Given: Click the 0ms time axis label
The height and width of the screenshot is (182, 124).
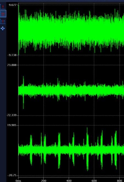Looking at the screenshot, I should tap(18, 181).
